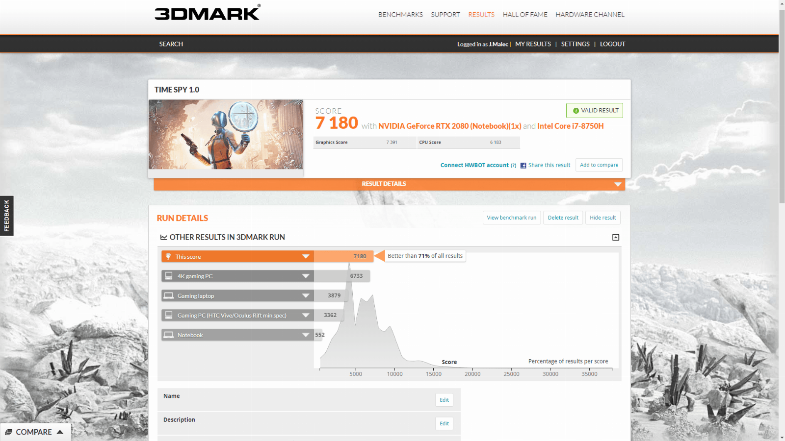Image resolution: width=785 pixels, height=441 pixels.
Task: Click the 6733 score bar
Action: pos(342,276)
